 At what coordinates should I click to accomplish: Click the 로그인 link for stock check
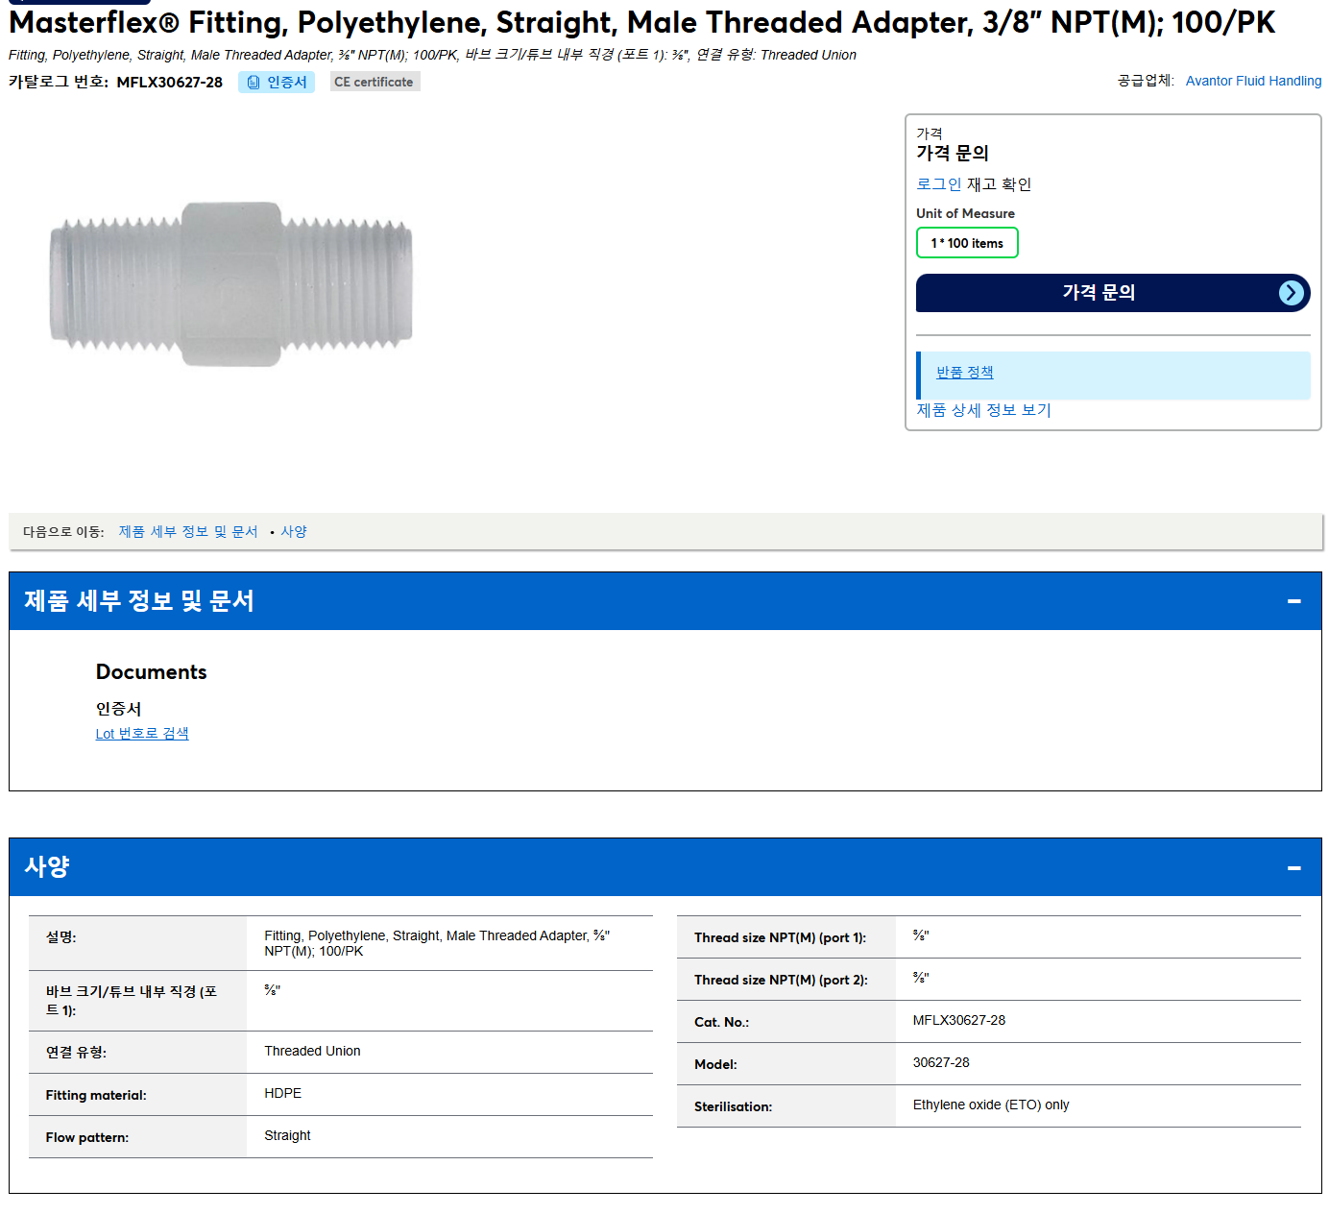tap(938, 184)
